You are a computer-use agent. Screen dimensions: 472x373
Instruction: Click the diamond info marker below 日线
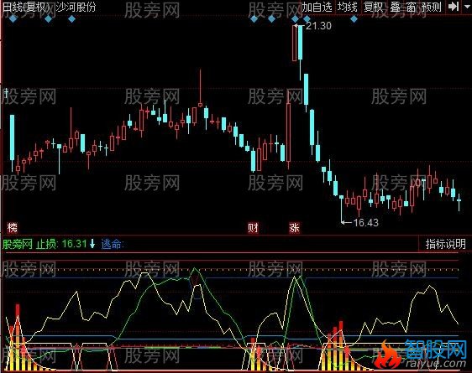coord(13,19)
